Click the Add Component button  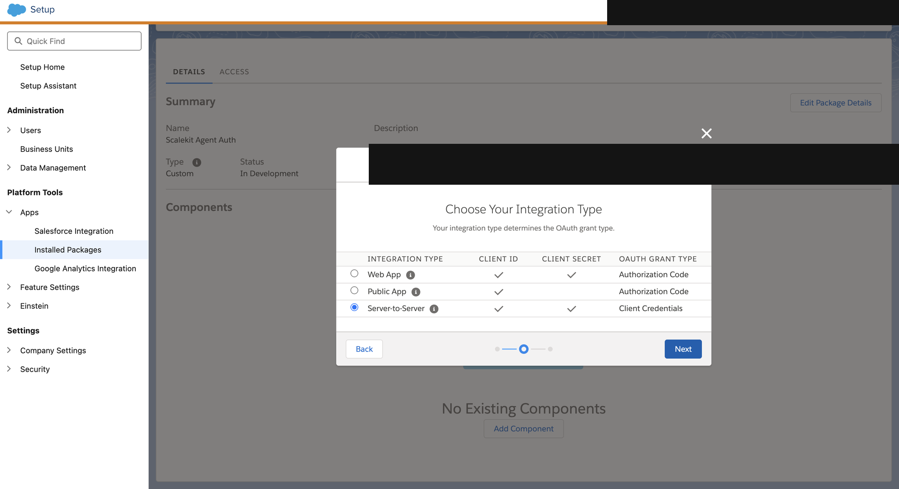click(x=523, y=429)
